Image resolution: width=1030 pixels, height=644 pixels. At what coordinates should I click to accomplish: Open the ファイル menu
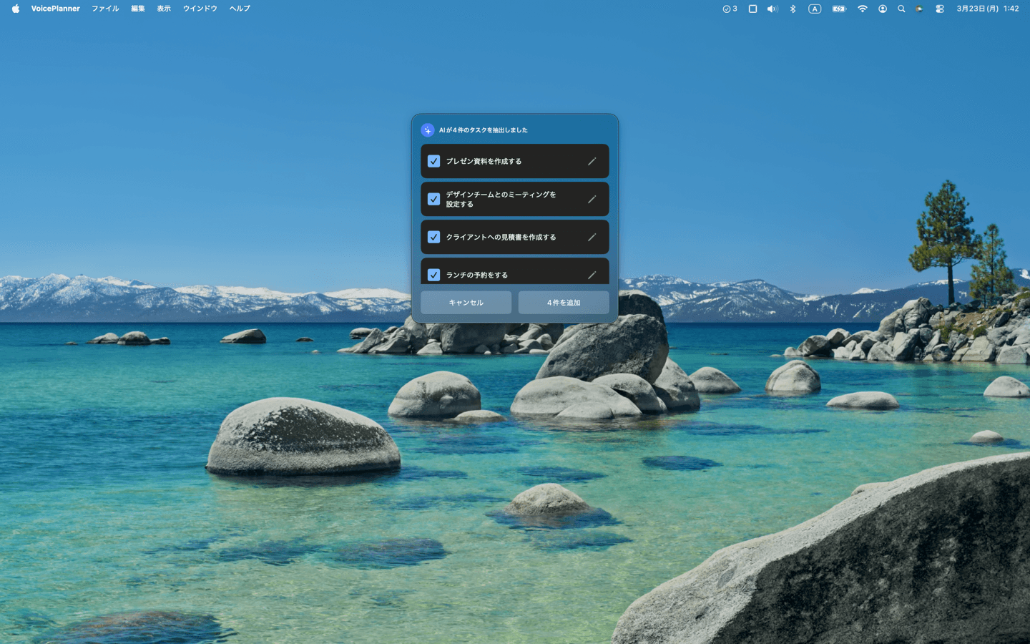tap(105, 9)
